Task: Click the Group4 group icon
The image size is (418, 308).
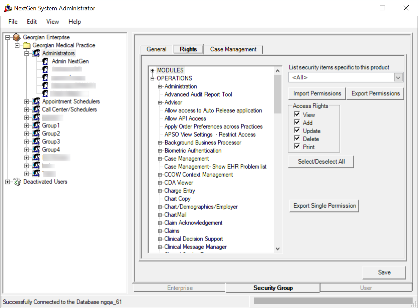Action: pos(36,150)
